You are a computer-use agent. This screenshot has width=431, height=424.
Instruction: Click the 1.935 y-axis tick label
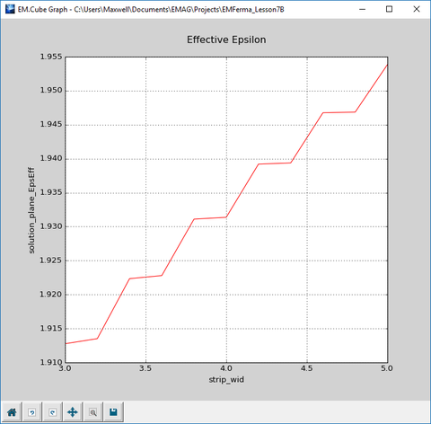pos(51,192)
